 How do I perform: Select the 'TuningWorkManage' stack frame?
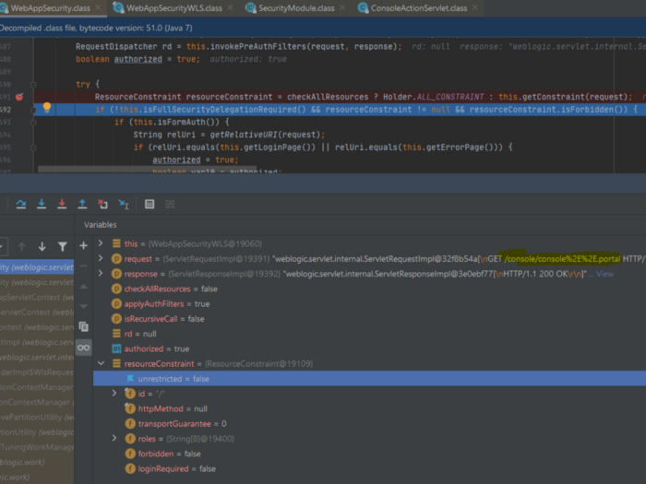pyautogui.click(x=37, y=447)
